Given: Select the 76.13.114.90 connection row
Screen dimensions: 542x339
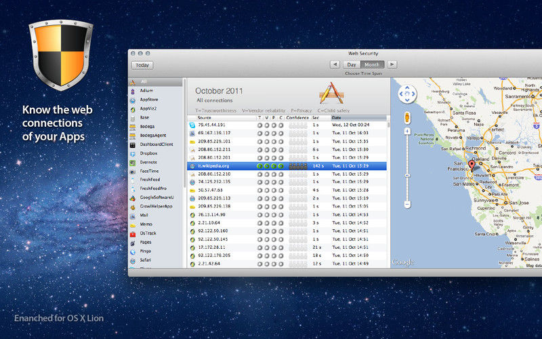Looking at the screenshot, I should pyautogui.click(x=287, y=215).
